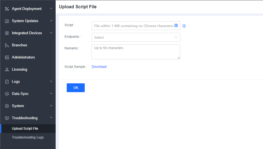263x149 pixels.
Task: Select Upload Script File menu item
Action: (25, 129)
